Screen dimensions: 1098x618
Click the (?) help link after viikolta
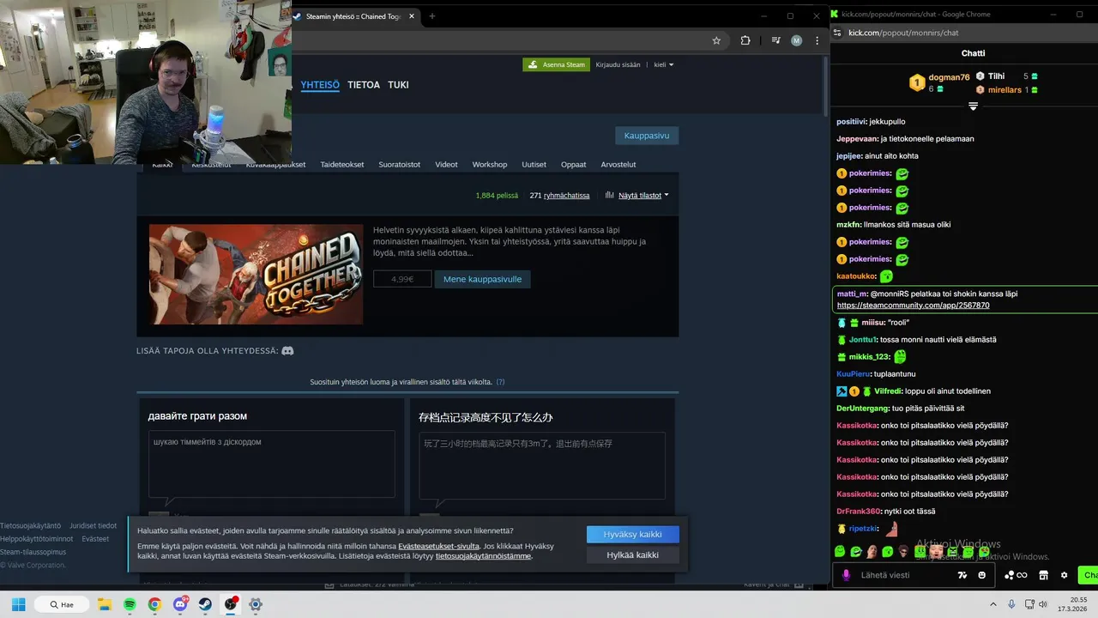(500, 382)
